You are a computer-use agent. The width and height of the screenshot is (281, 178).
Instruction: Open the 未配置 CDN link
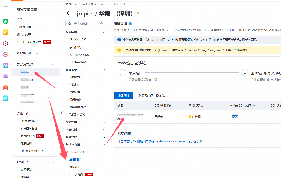click(x=234, y=117)
